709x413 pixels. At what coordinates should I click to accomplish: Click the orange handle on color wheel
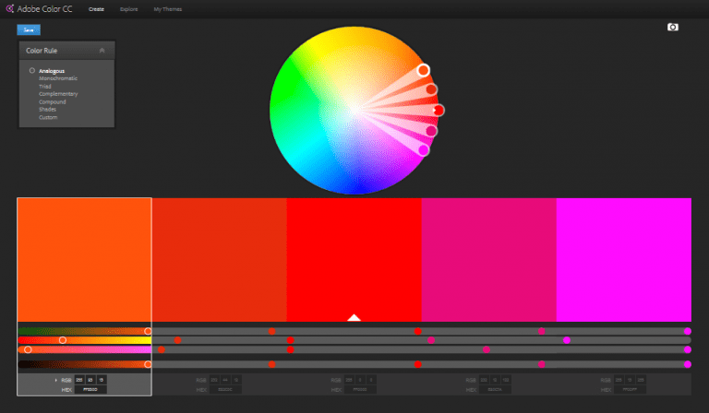click(423, 70)
